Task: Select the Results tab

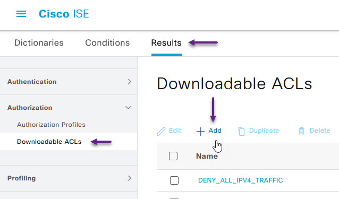Action: (166, 43)
